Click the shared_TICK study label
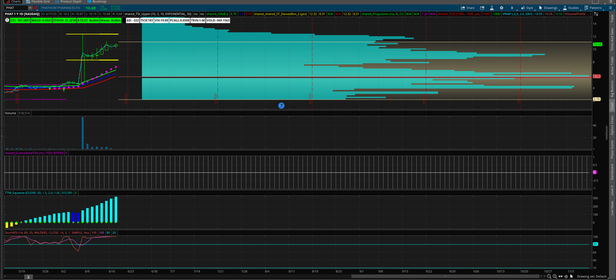The image size is (616, 280). (x=459, y=13)
